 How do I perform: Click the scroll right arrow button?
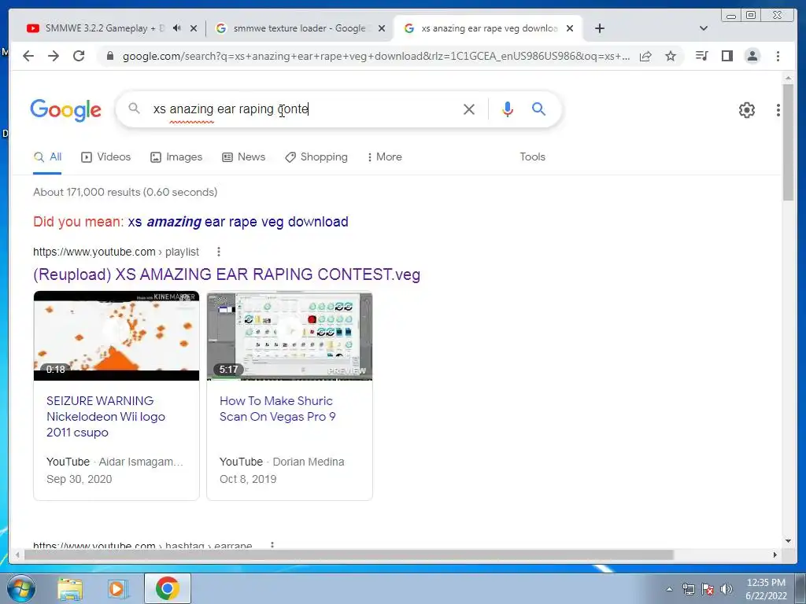(x=775, y=554)
